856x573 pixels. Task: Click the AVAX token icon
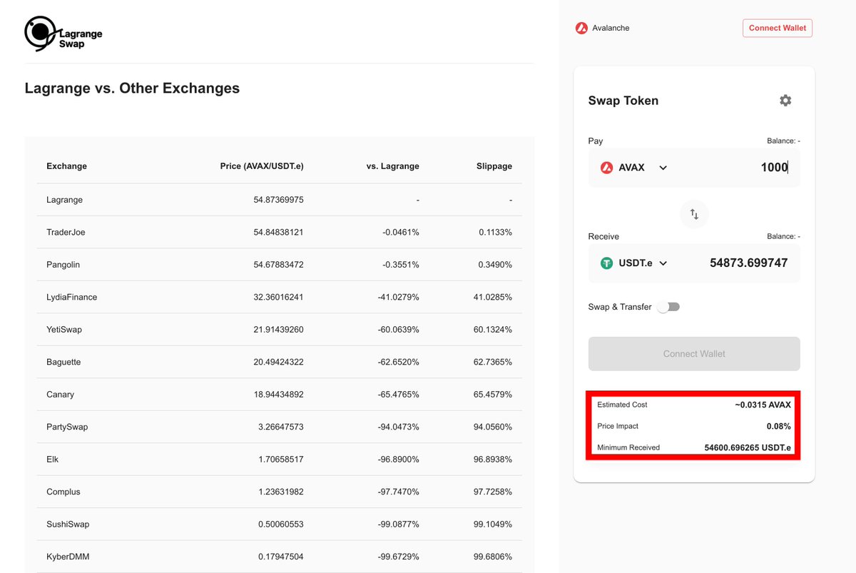(606, 168)
